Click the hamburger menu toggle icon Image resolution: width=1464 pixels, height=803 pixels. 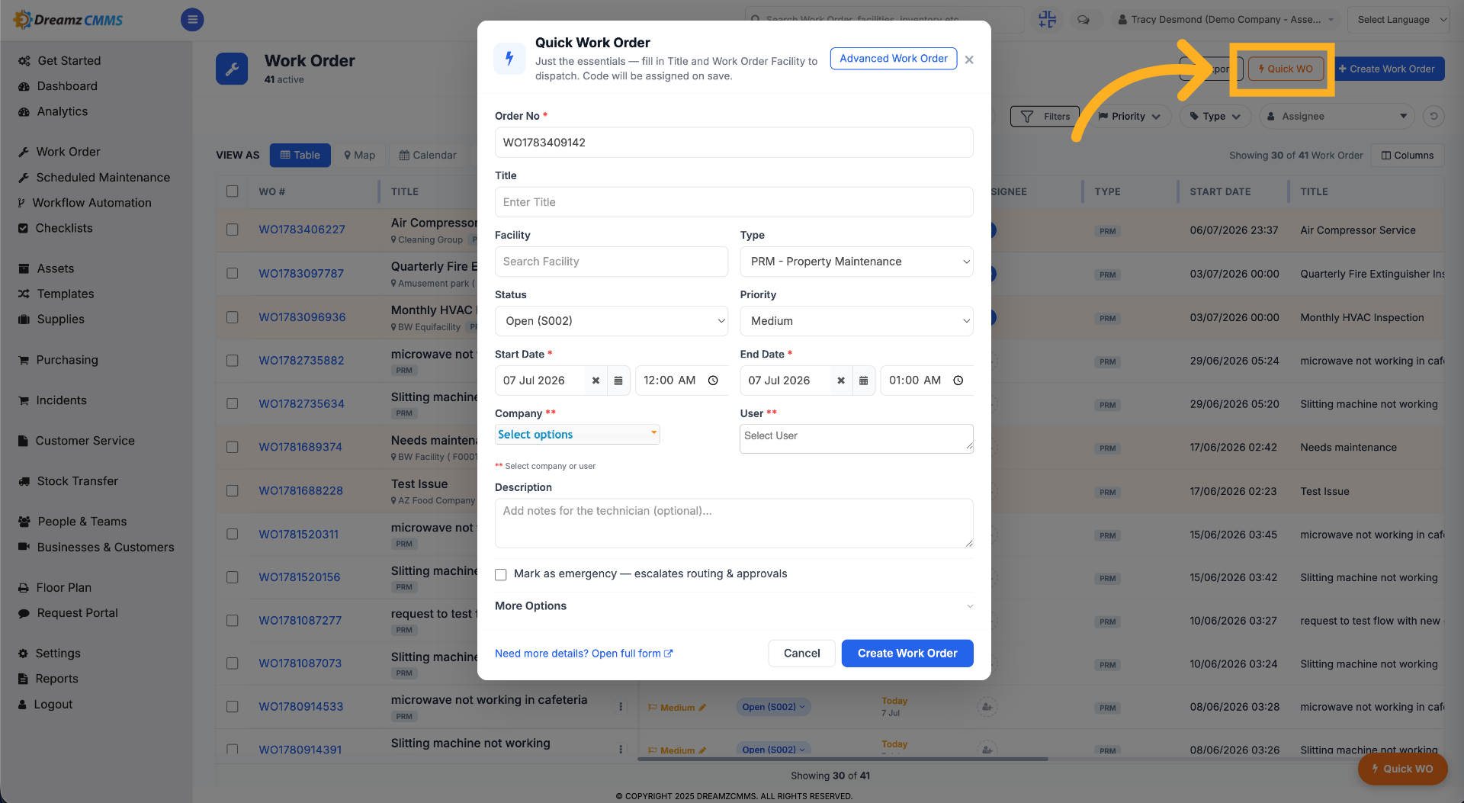[192, 20]
